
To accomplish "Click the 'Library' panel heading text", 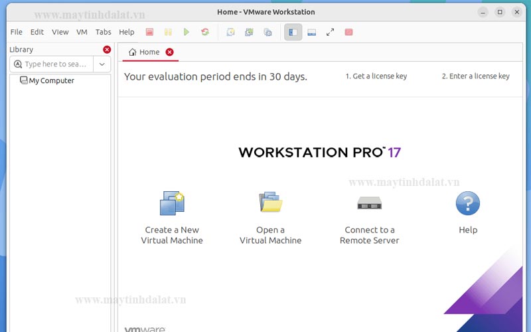I will [21, 49].
